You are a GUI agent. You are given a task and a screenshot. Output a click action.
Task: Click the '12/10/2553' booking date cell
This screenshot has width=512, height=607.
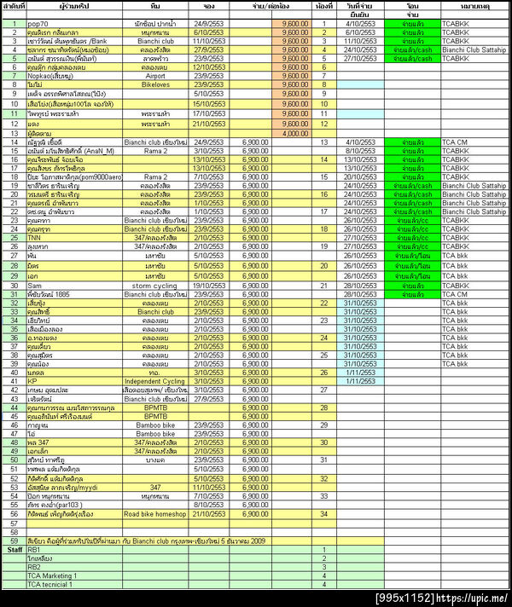(x=209, y=67)
